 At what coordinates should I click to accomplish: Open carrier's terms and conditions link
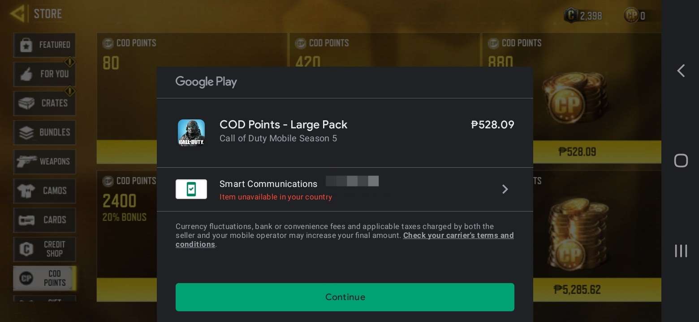pyautogui.click(x=345, y=240)
